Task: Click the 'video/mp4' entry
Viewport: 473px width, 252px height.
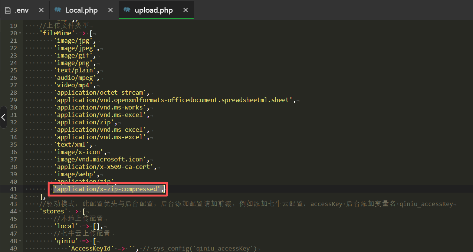Action: coord(75,85)
